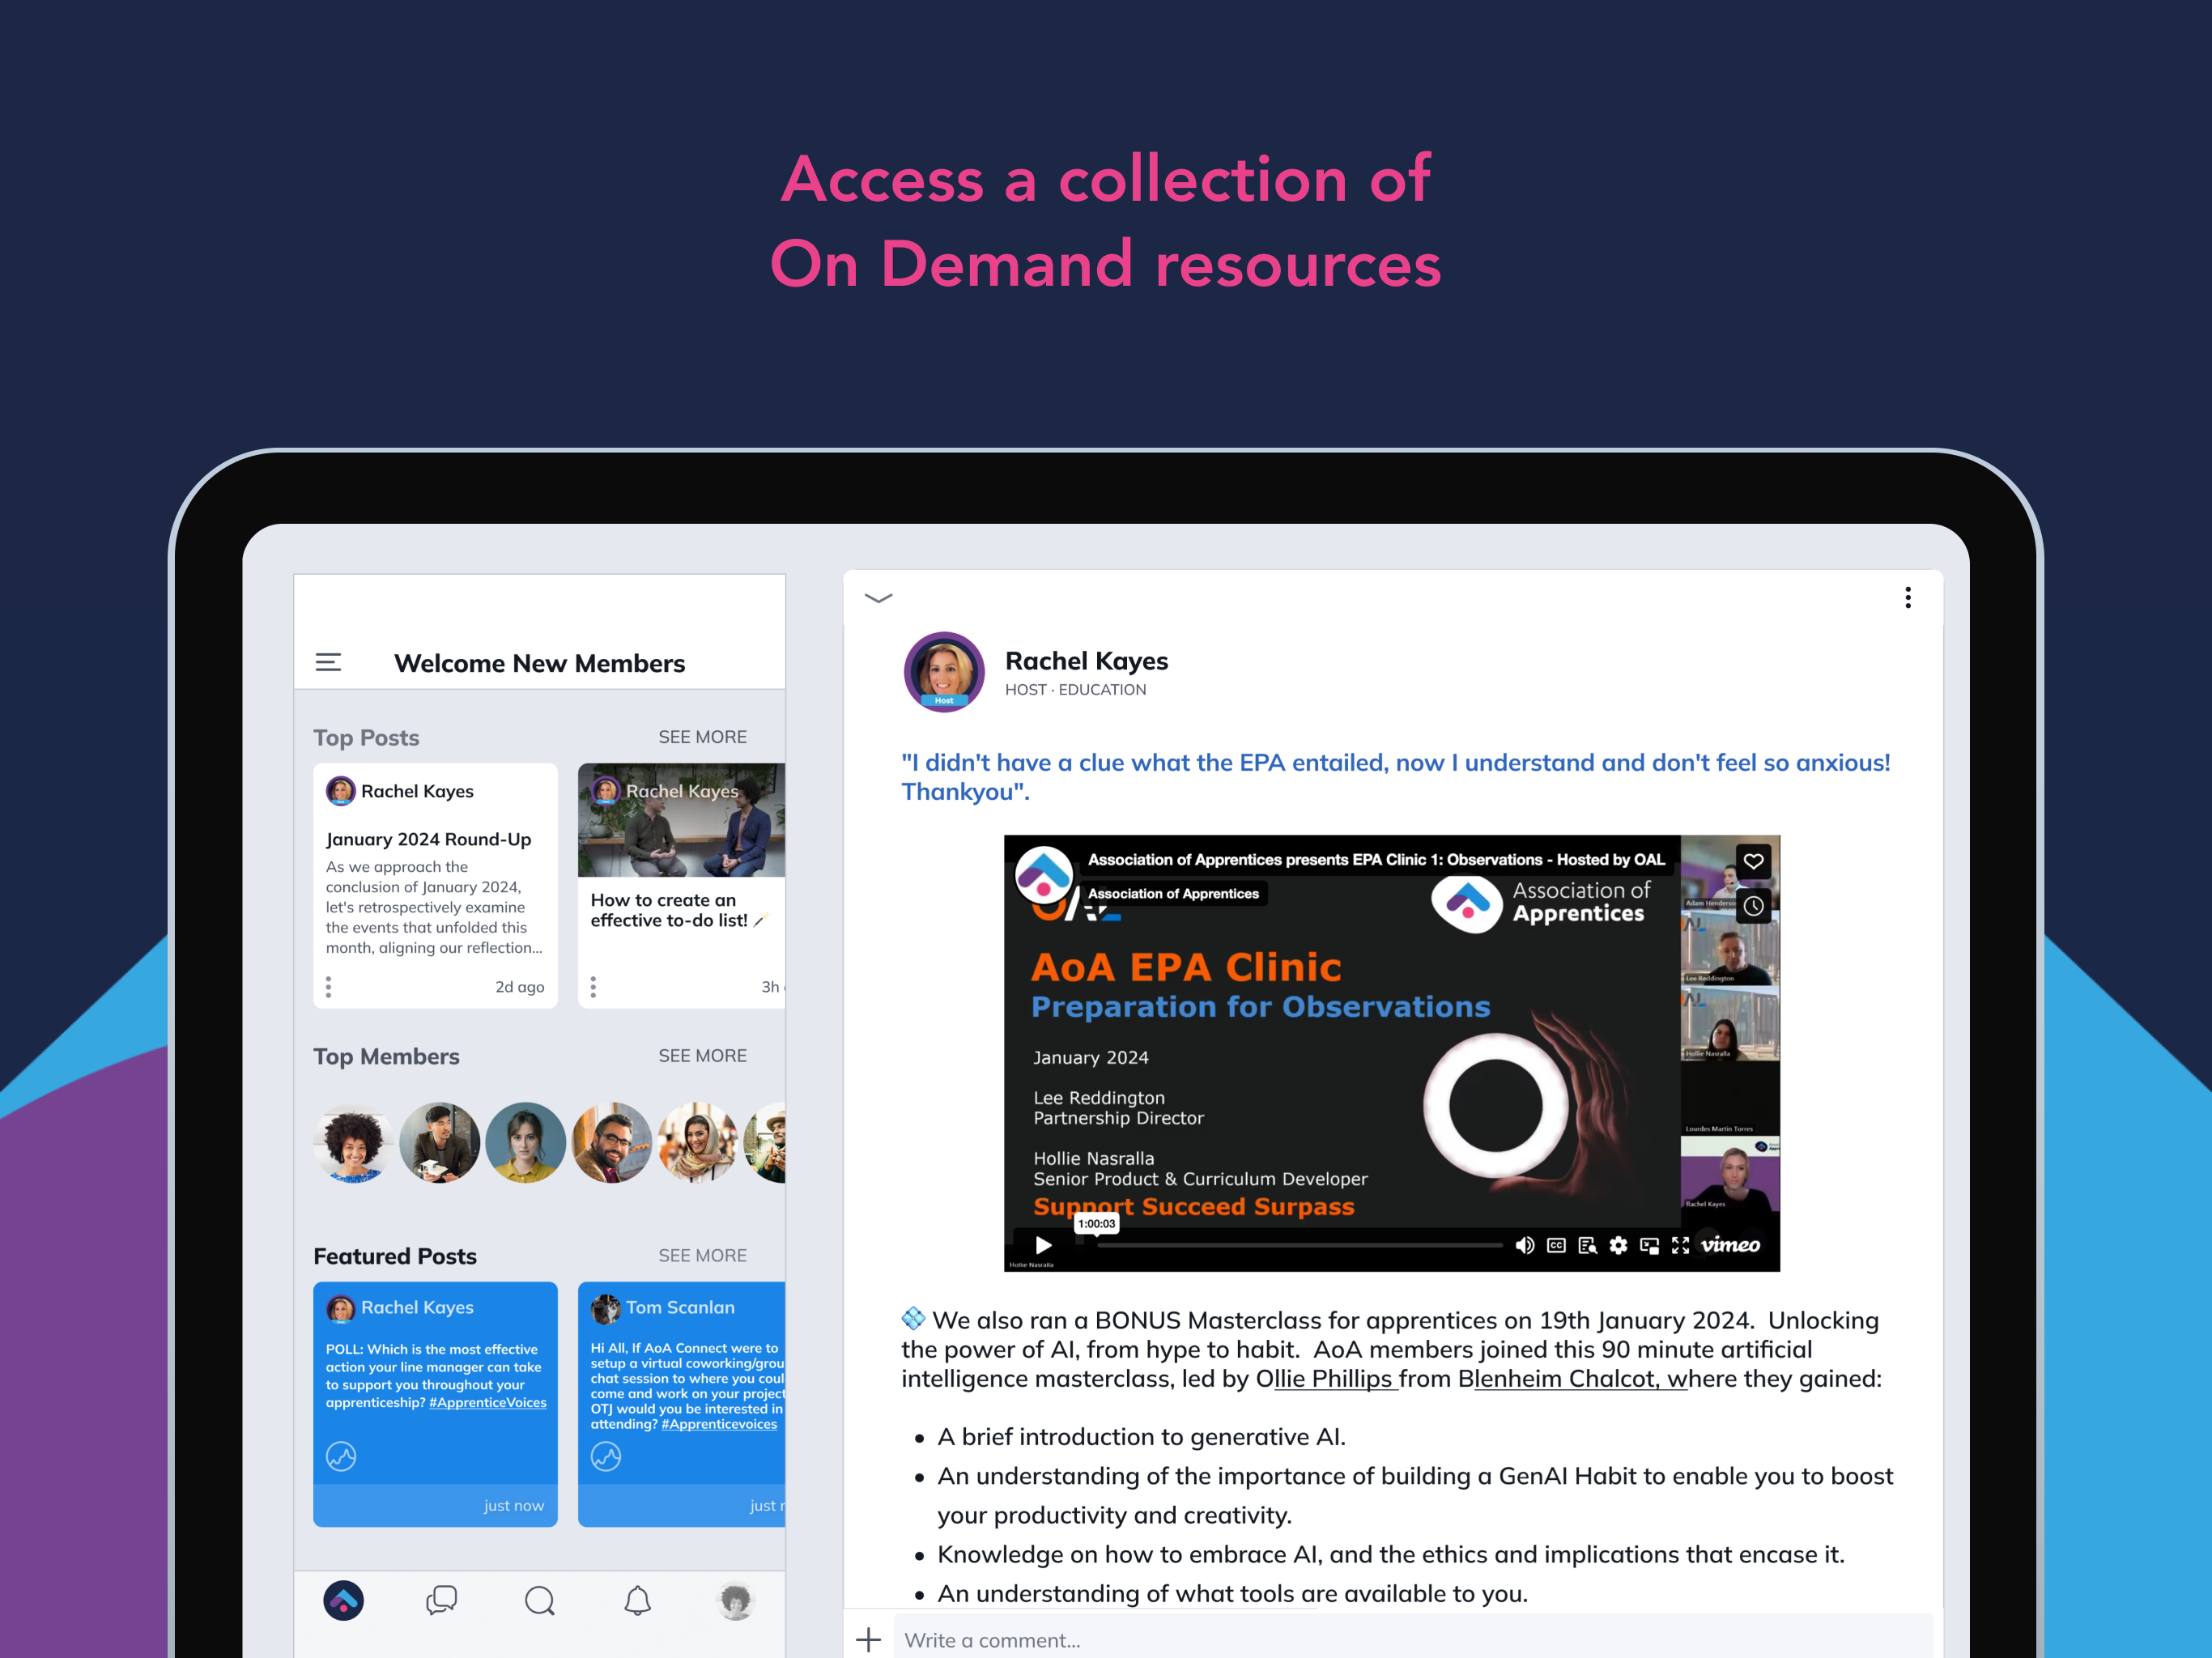
Task: Click Rachel Kayes' avatar on the Round-Up card
Action: pos(341,791)
